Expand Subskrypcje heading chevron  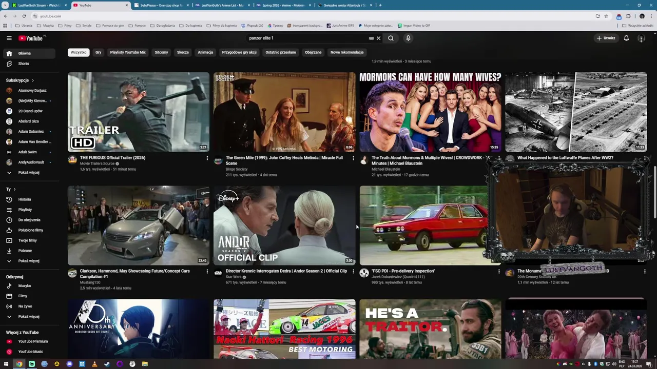tap(33, 80)
